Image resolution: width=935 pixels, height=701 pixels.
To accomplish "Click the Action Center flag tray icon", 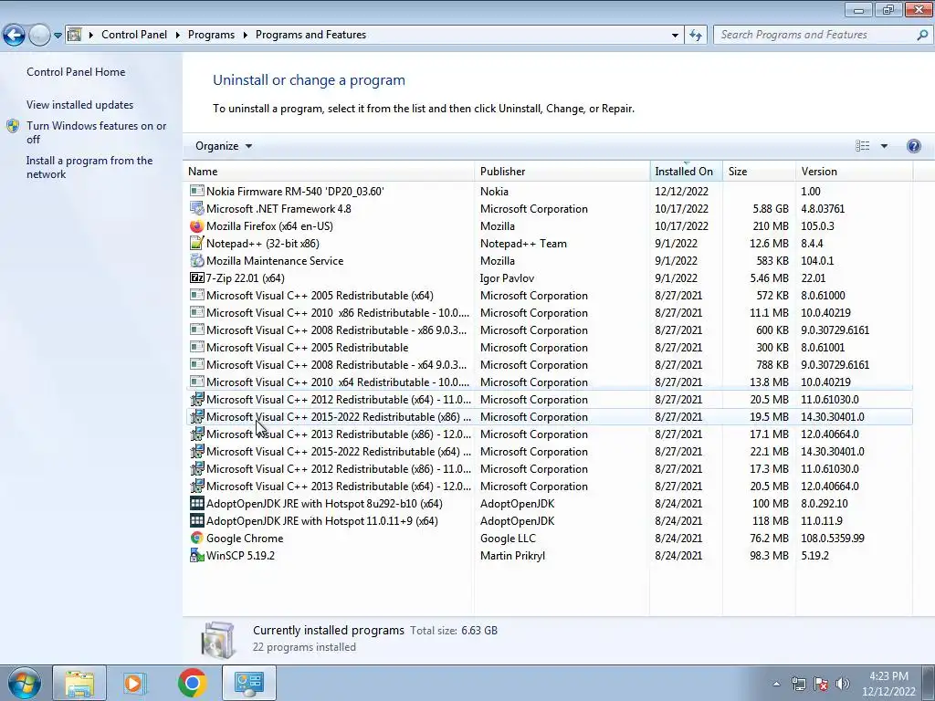I will pos(821,684).
